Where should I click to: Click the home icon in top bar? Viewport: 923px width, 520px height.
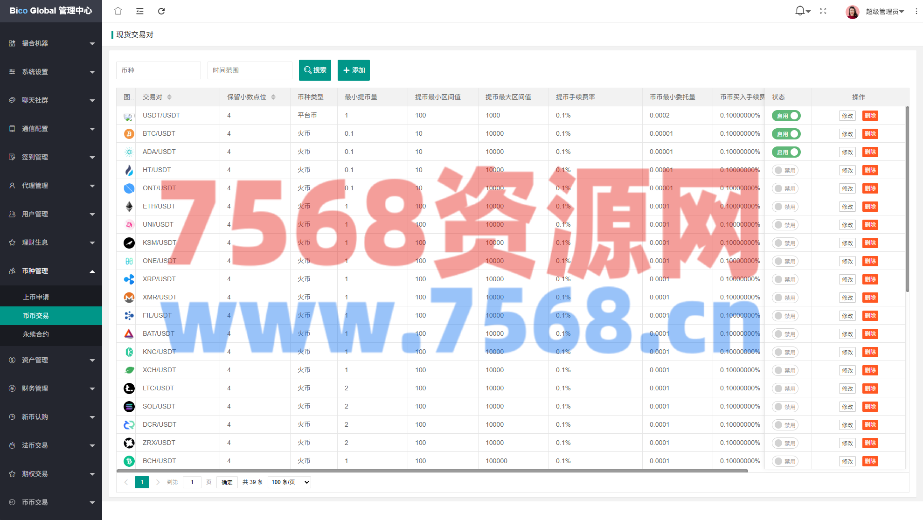(x=118, y=11)
